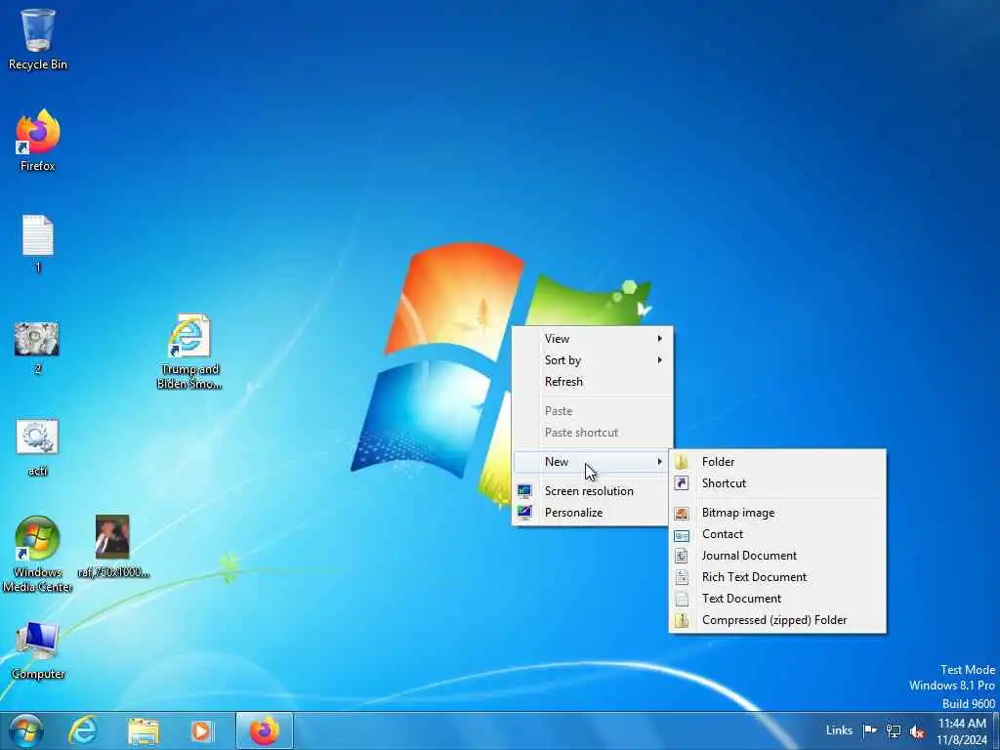Open File Explorer from the taskbar

(144, 730)
